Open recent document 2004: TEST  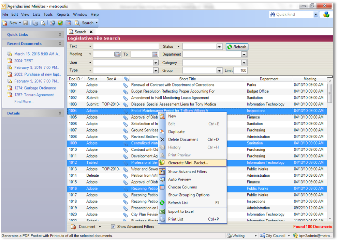[x=24, y=61]
